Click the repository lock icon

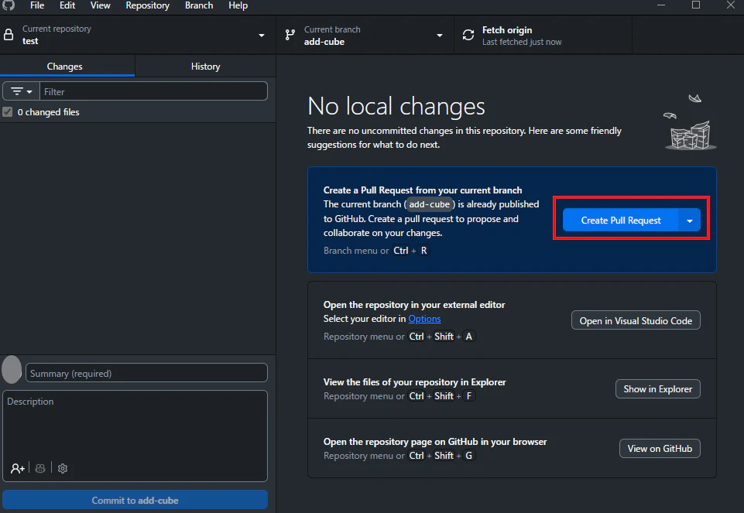tap(9, 35)
